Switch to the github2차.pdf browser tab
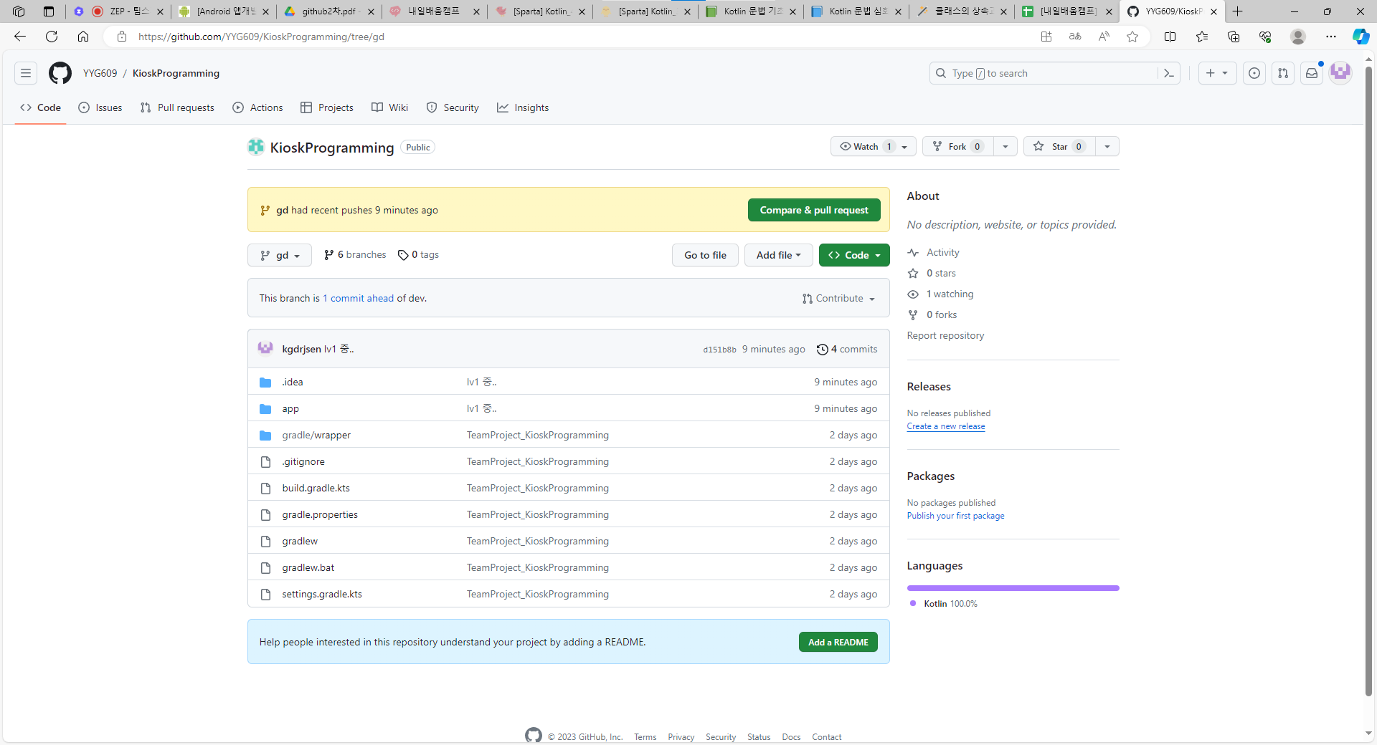Viewport: 1377px width, 745px height. (x=329, y=11)
